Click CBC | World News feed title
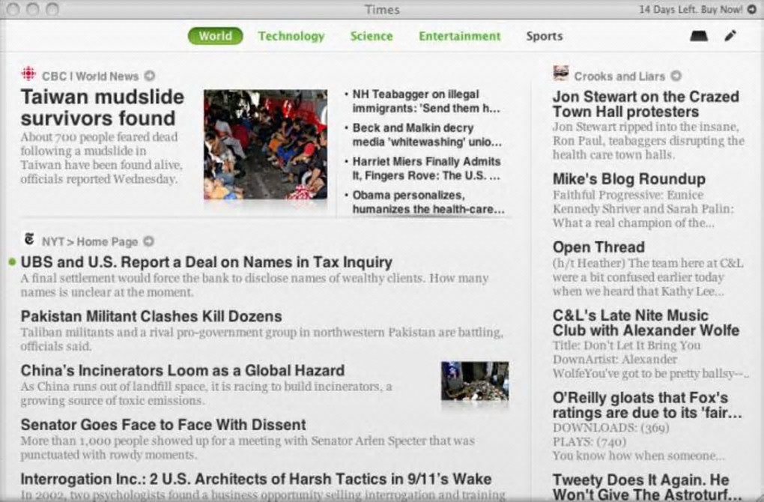Screen dimensions: 764x502 click(90, 76)
